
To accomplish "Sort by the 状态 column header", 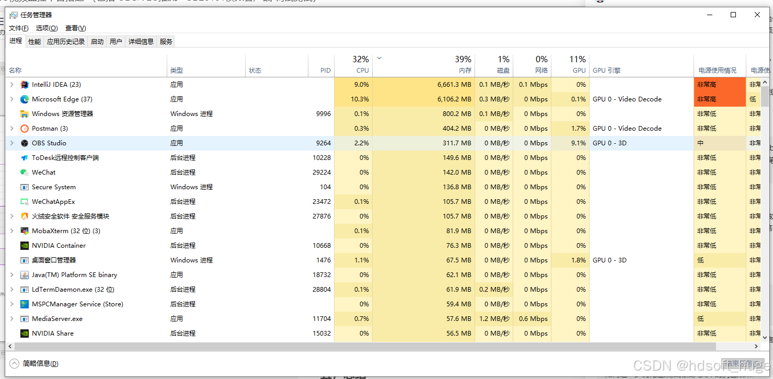I will tap(277, 65).
